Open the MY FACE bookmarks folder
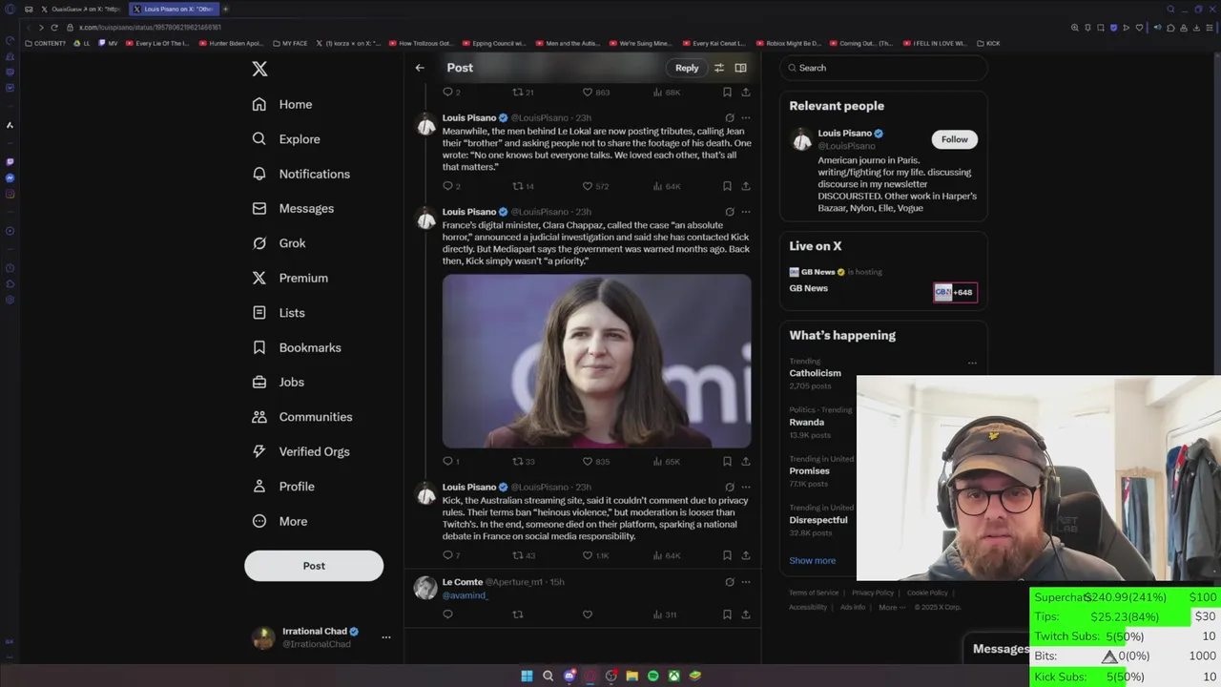Image resolution: width=1221 pixels, height=687 pixels. (290, 43)
